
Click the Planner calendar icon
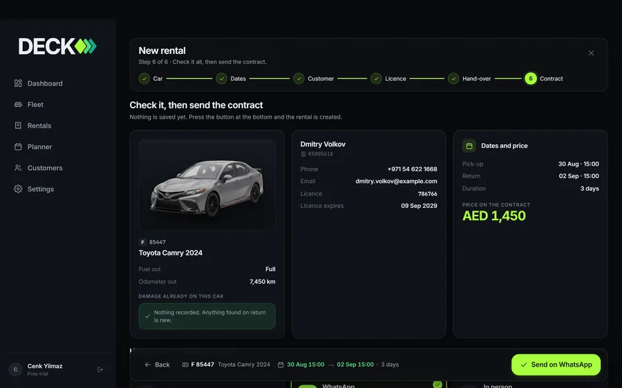pyautogui.click(x=18, y=146)
